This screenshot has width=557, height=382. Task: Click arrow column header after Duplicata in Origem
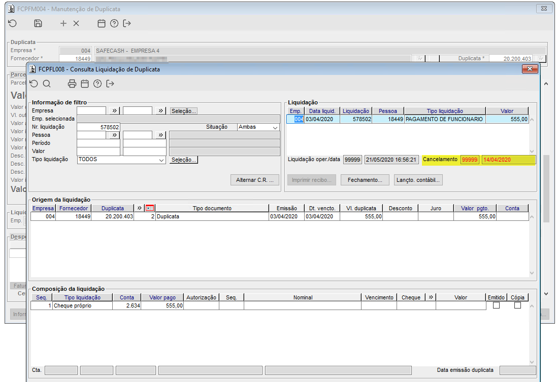coord(139,208)
